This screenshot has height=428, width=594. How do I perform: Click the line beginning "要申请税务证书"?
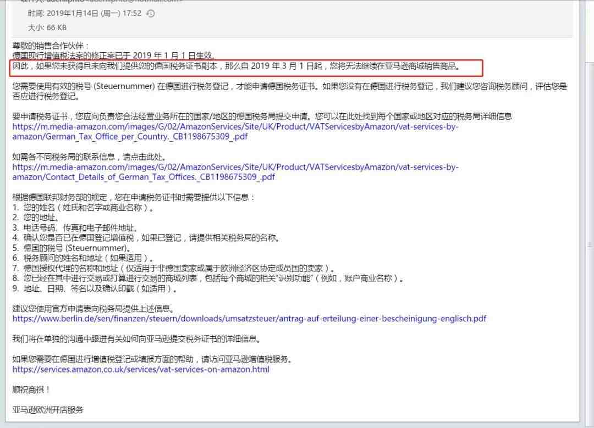pos(262,116)
